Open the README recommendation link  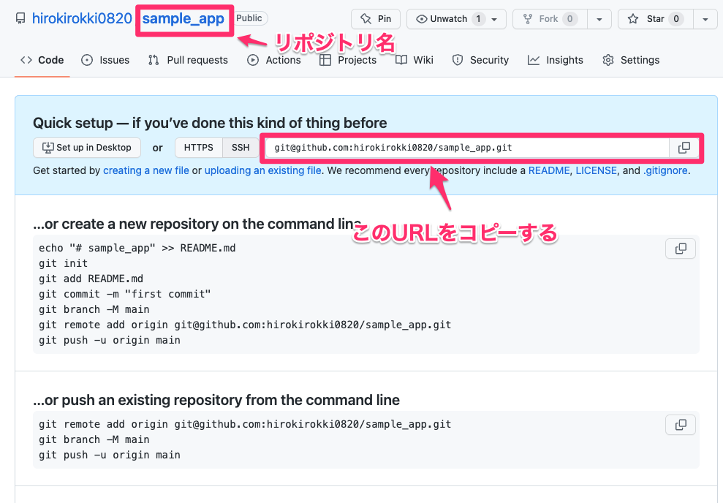(x=549, y=170)
